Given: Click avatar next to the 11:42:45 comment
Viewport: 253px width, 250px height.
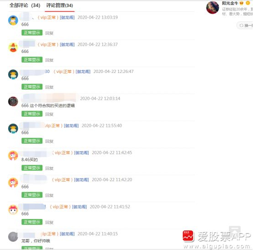Looking at the screenshot, I should click(13, 156).
